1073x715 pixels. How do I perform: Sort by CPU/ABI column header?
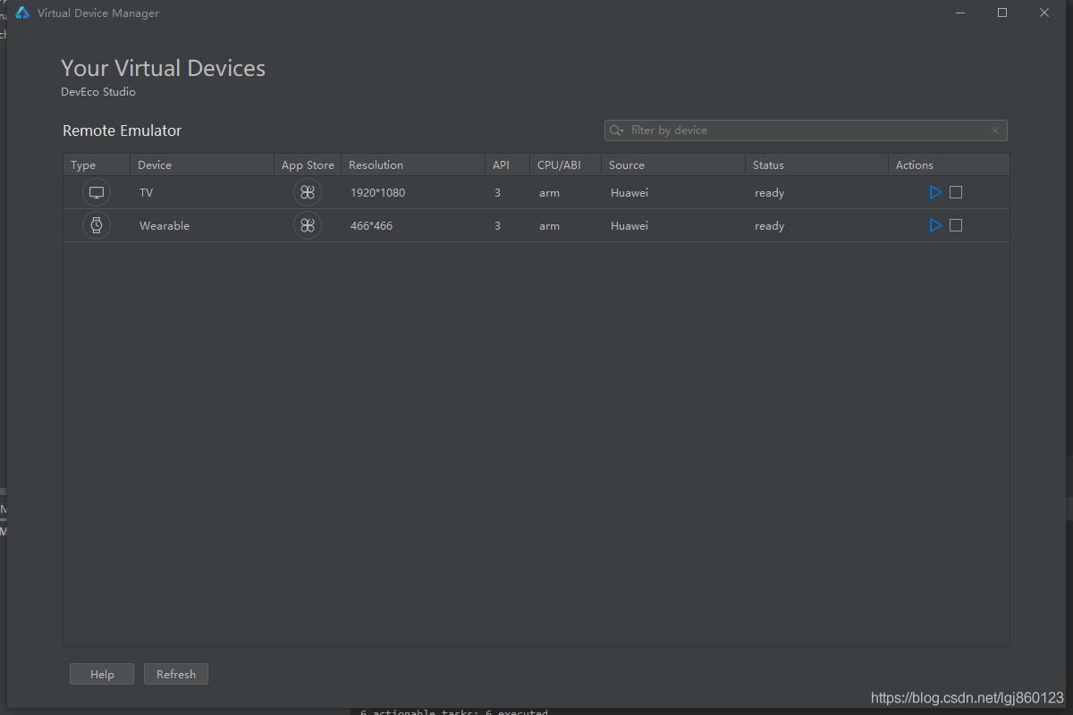point(566,164)
